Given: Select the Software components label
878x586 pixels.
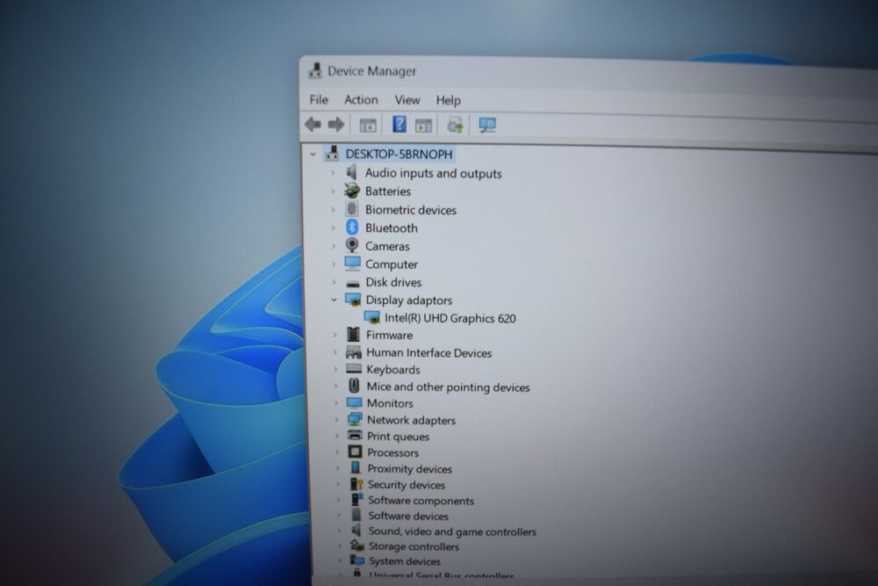Looking at the screenshot, I should pos(421,500).
